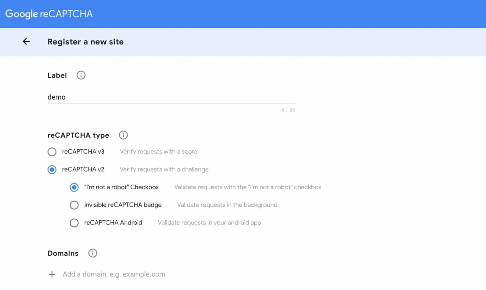
Task: Click the Google reCAPTCHA logo
Action: [x=49, y=14]
